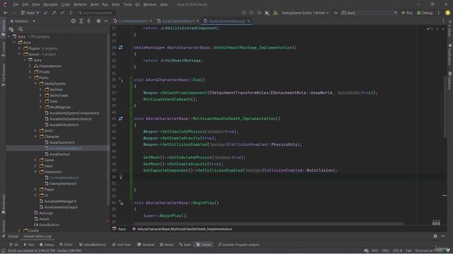Click the back navigation arrow
Screen dimensions: 453x254
pyautogui.click(x=6, y=13)
